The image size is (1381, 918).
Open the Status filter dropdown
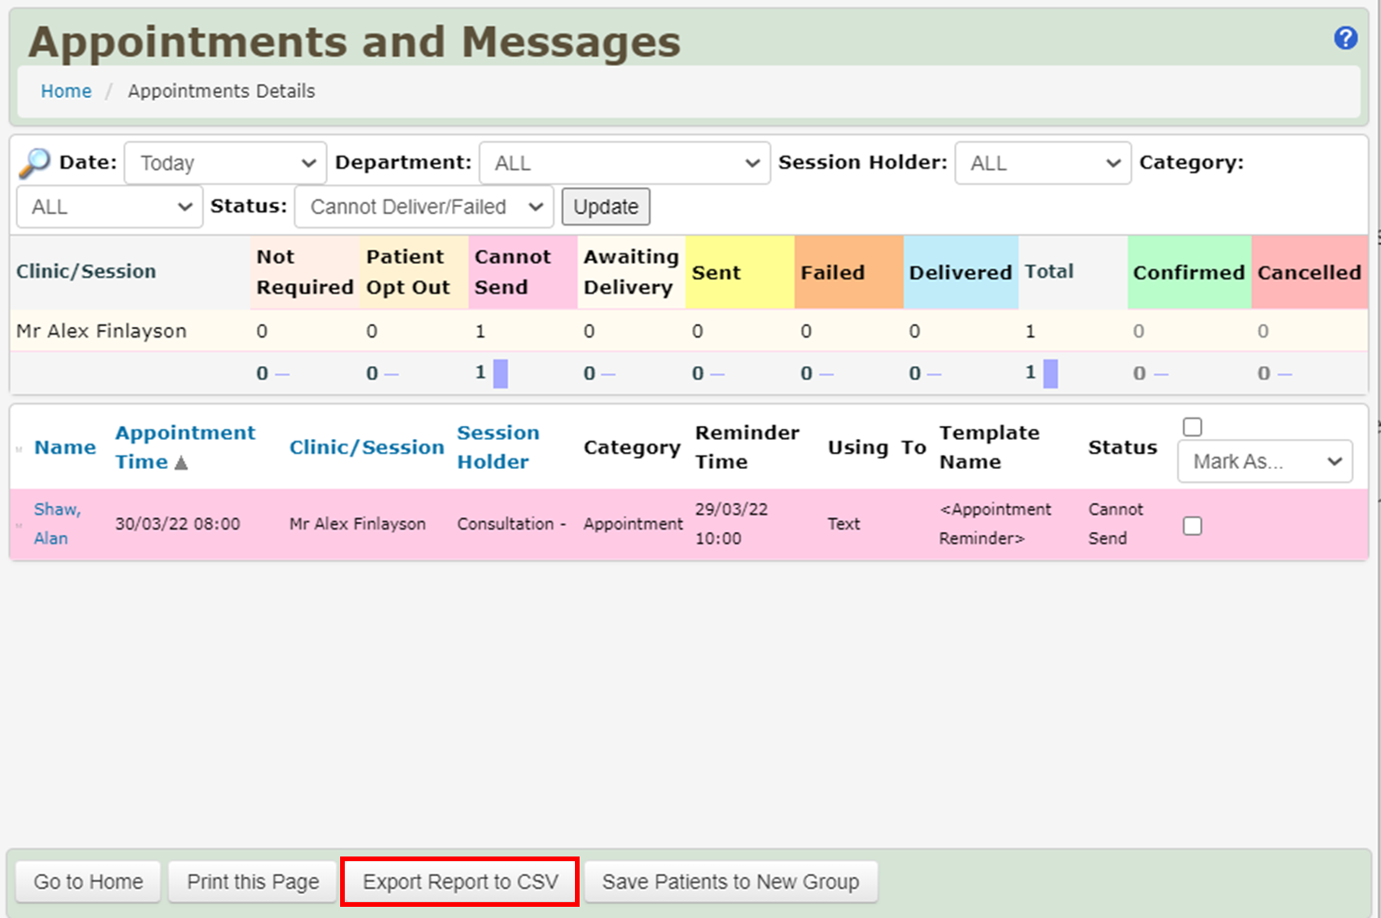[424, 207]
